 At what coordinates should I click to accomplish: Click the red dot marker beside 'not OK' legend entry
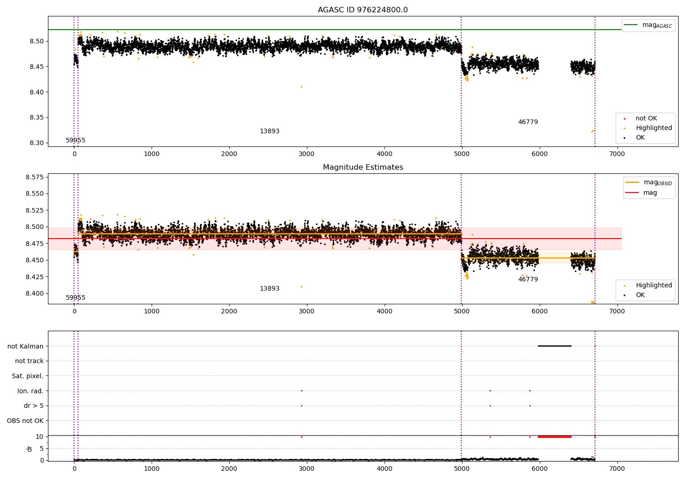click(x=624, y=119)
